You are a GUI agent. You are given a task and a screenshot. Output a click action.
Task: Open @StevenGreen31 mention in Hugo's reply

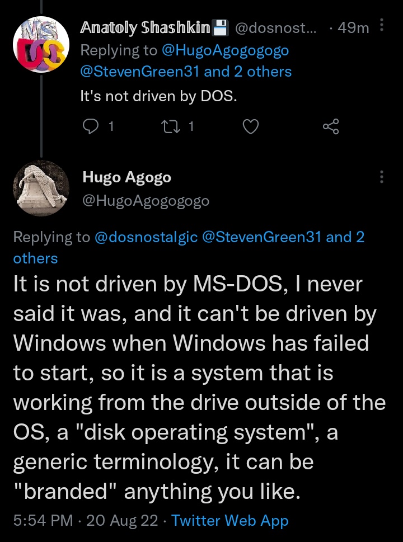(261, 237)
